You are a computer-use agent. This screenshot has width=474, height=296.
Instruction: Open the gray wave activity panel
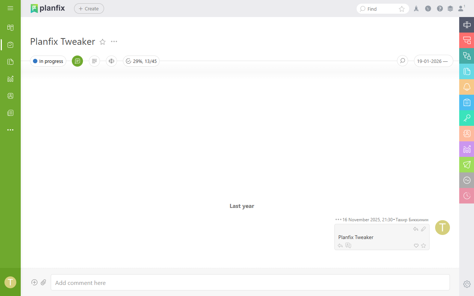pyautogui.click(x=467, y=180)
